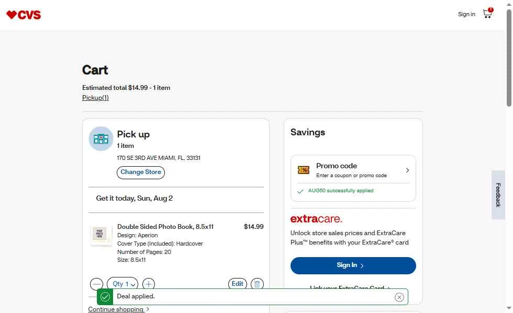Delete the photo book using trash icon
The image size is (513, 313).
(257, 284)
